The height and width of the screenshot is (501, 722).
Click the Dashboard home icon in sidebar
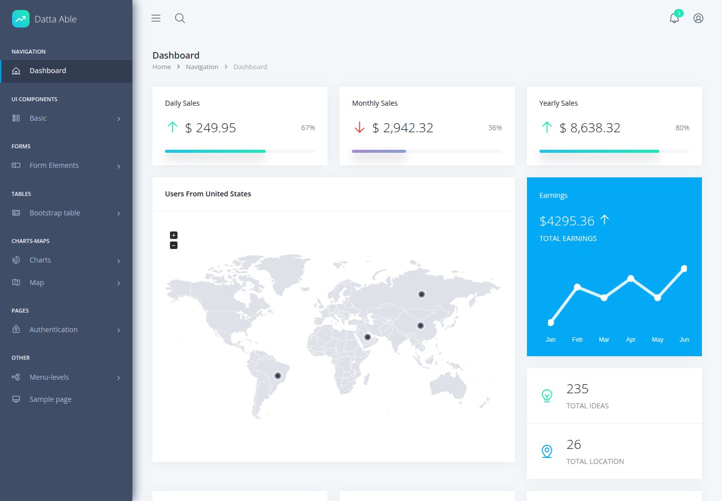(x=16, y=71)
